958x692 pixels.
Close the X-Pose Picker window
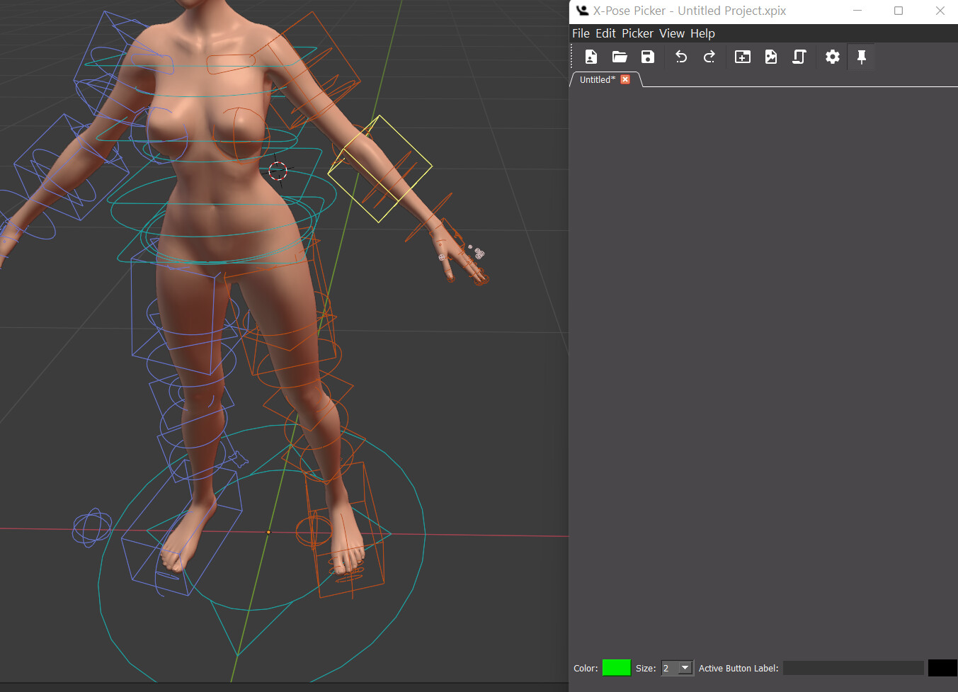[940, 11]
